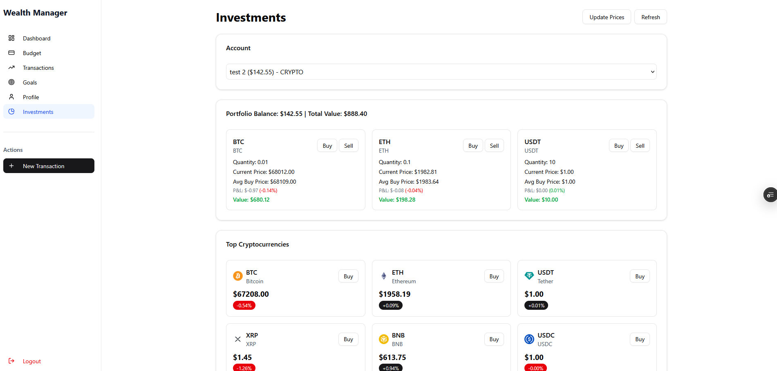777x371 pixels.
Task: Open the Transactions page from sidebar
Action: tap(38, 68)
